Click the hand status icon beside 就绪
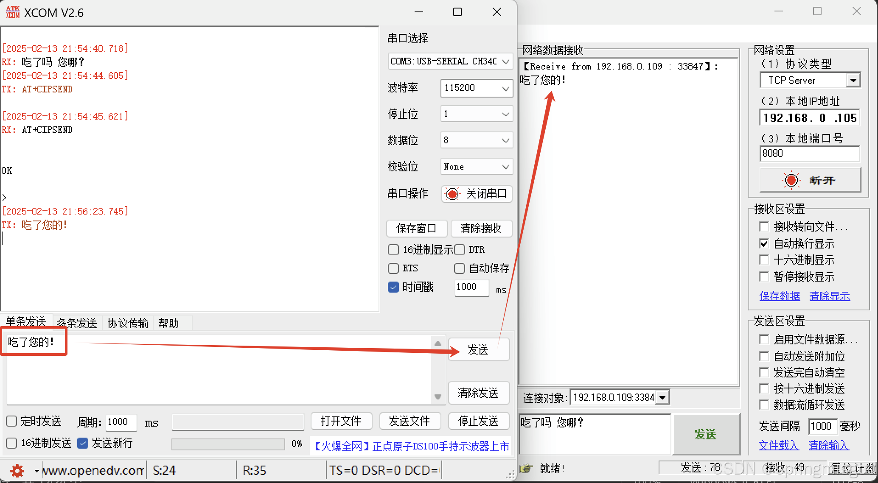The height and width of the screenshot is (483, 878). (526, 468)
